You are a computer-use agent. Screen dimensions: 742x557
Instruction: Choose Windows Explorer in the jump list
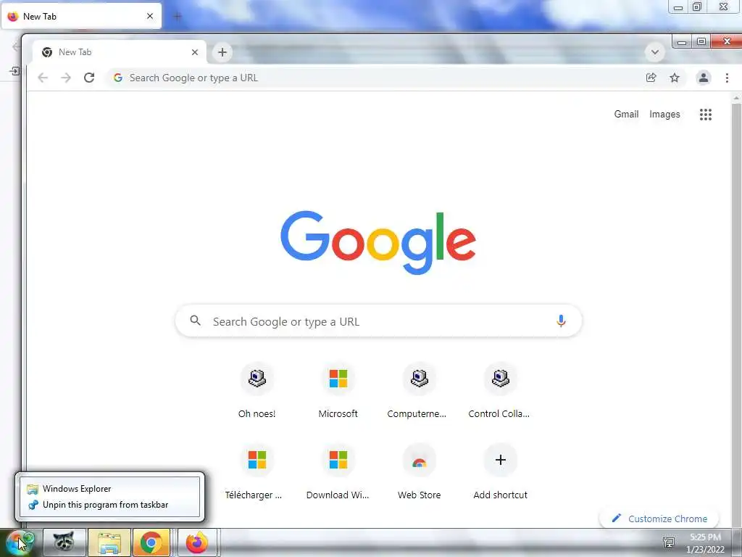[x=110, y=489]
